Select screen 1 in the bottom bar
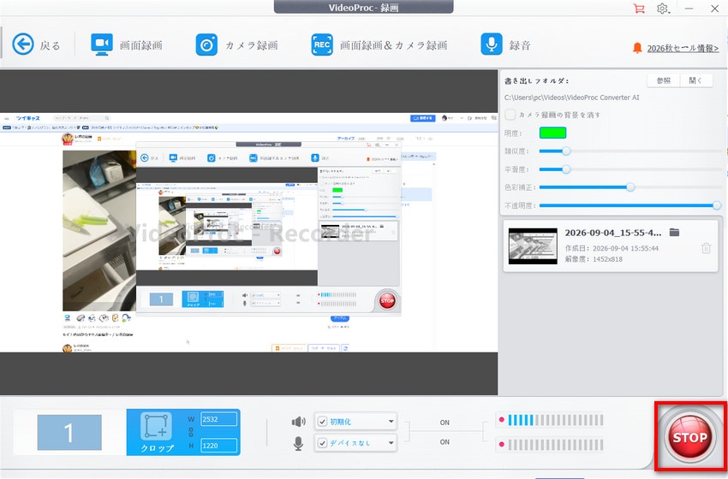 (69, 433)
